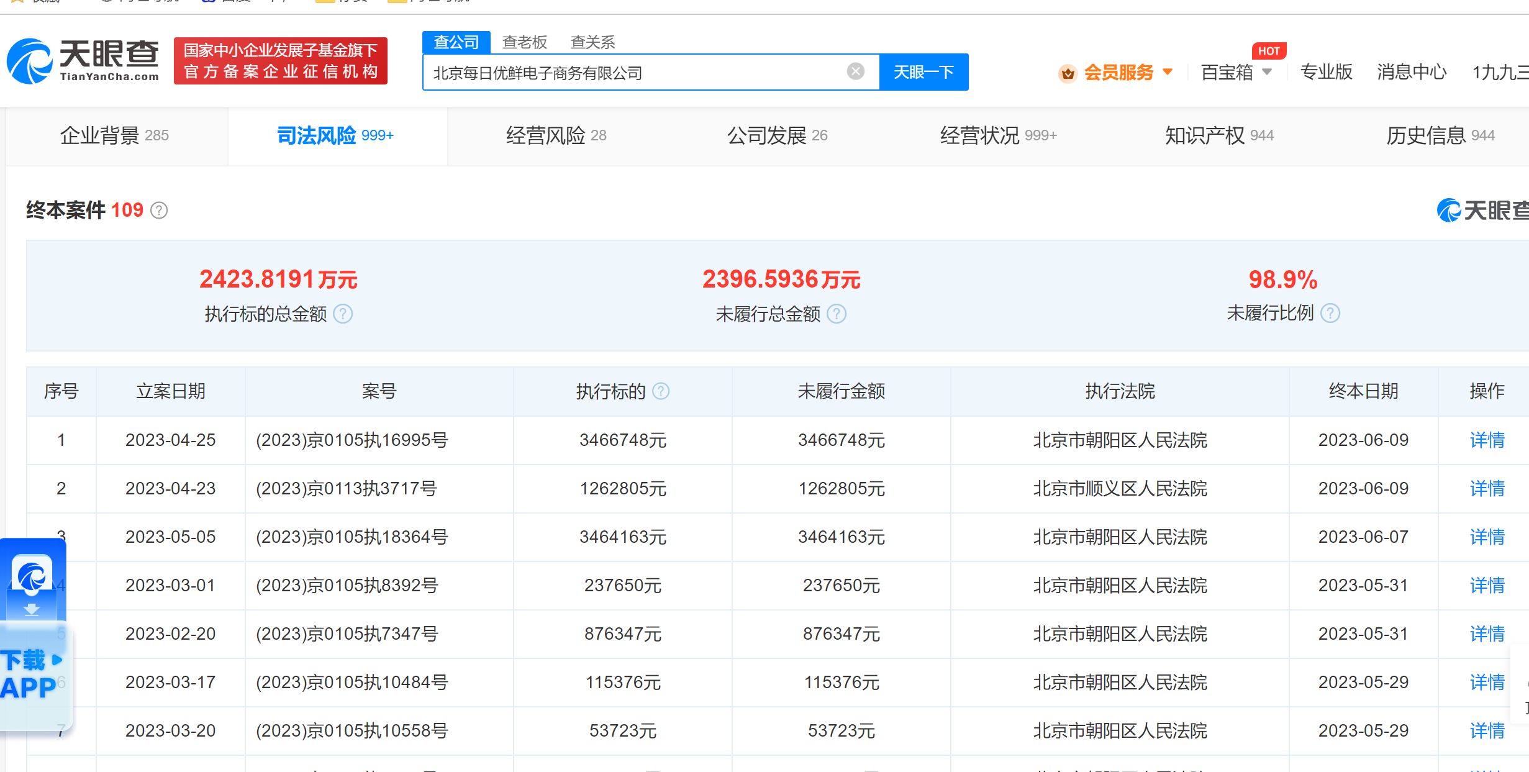This screenshot has height=772, width=1529.
Task: Open the 百宝箱 menu
Action: point(1227,72)
